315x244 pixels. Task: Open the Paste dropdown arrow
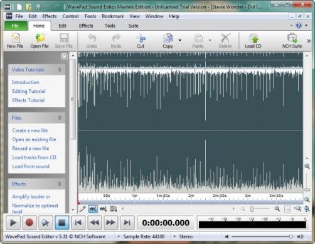point(210,40)
